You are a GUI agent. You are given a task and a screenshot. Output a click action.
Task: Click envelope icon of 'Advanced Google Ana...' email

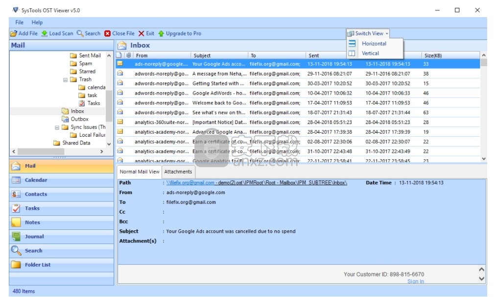[120, 131]
